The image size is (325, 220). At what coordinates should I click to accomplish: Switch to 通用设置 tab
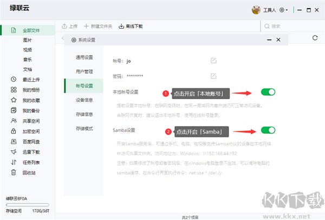click(x=84, y=57)
